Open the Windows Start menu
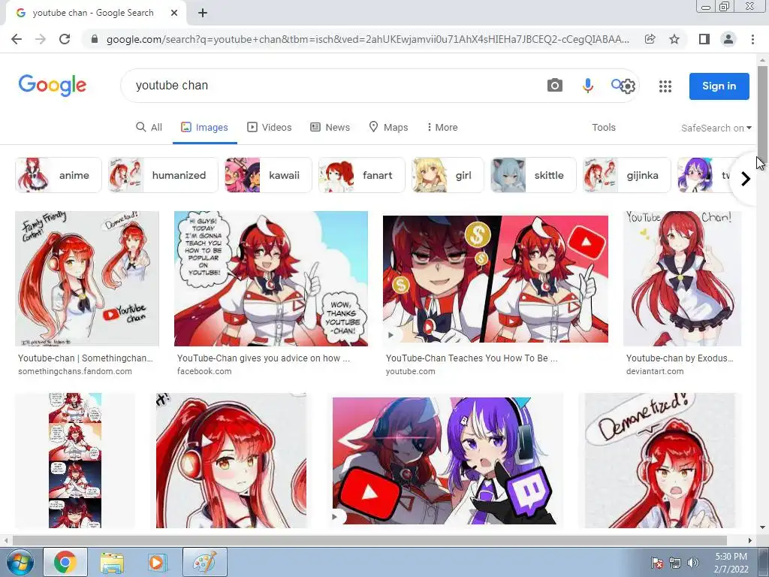 pos(20,563)
